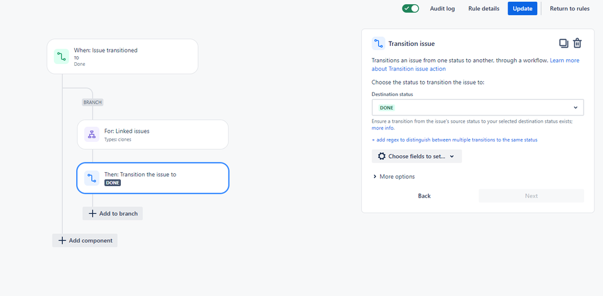
Task: Click the Update button
Action: [522, 8]
